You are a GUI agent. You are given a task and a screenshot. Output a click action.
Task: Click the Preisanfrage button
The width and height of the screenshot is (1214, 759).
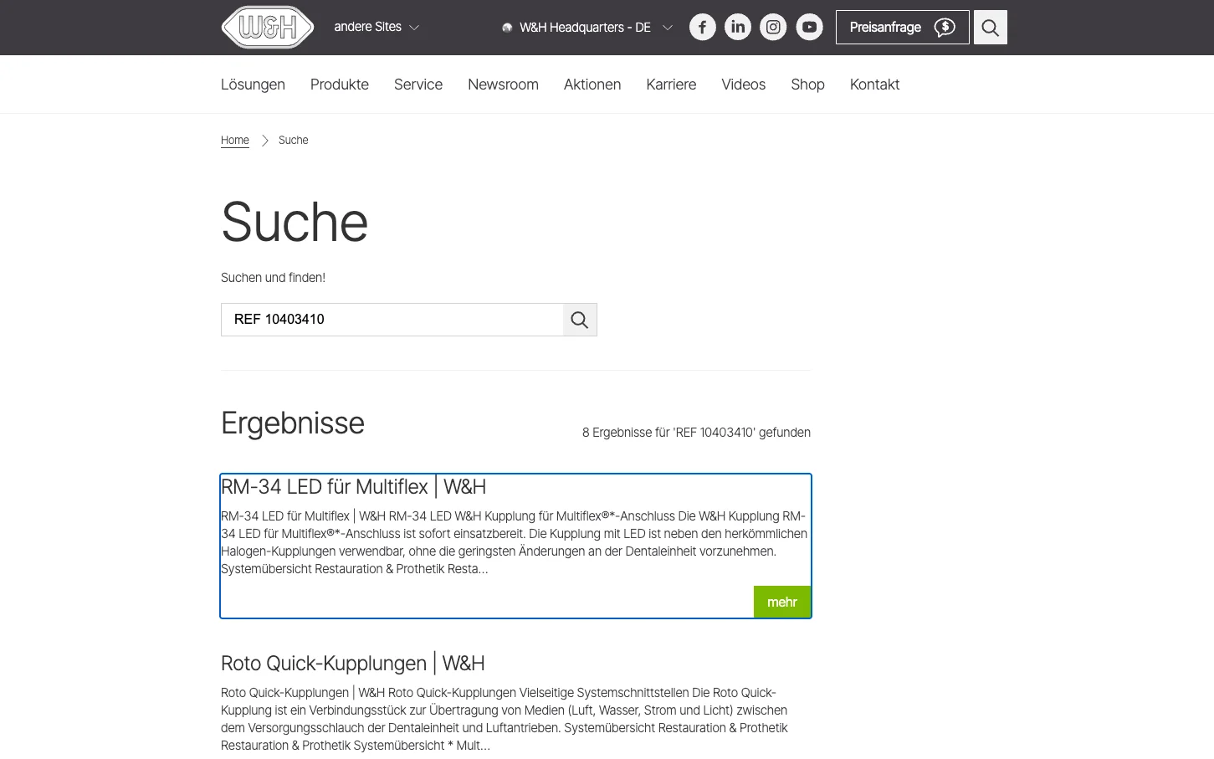[x=903, y=28]
